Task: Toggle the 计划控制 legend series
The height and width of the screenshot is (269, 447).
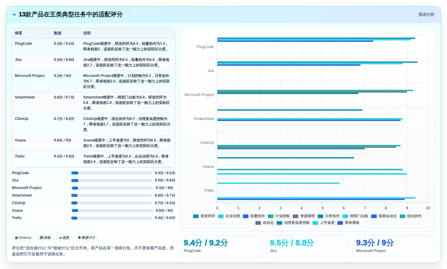Action: click(x=279, y=216)
